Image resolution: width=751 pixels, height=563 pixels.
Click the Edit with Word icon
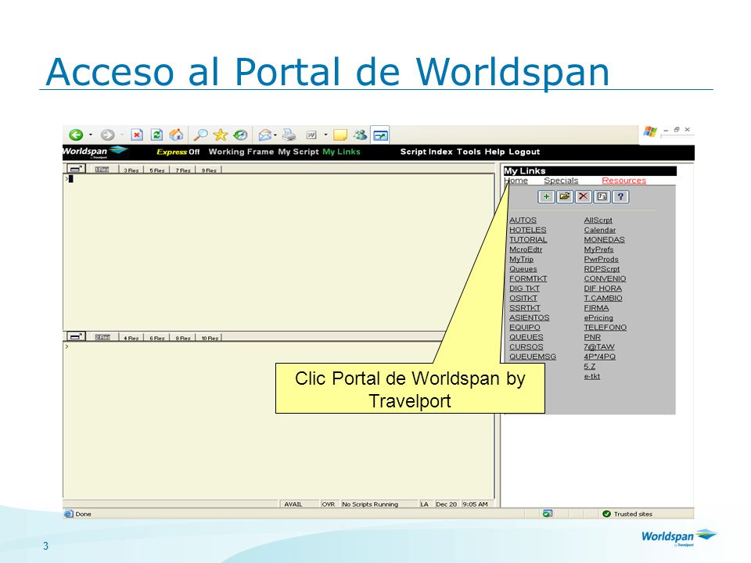[311, 135]
